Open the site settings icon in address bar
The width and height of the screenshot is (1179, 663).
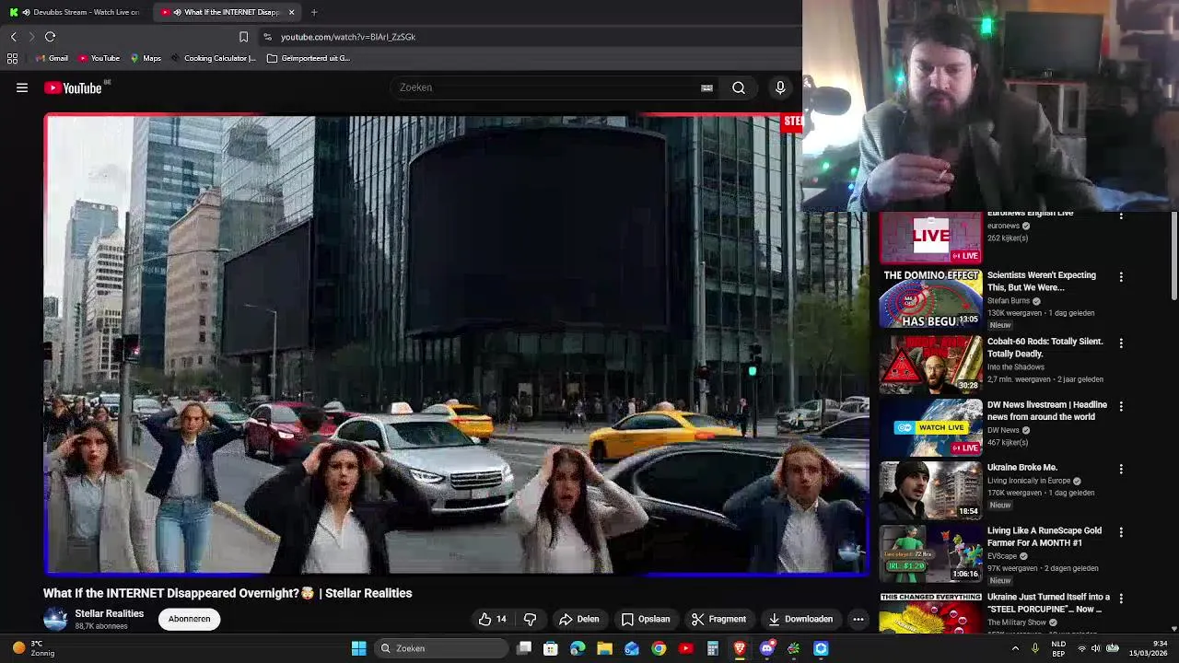pyautogui.click(x=267, y=37)
